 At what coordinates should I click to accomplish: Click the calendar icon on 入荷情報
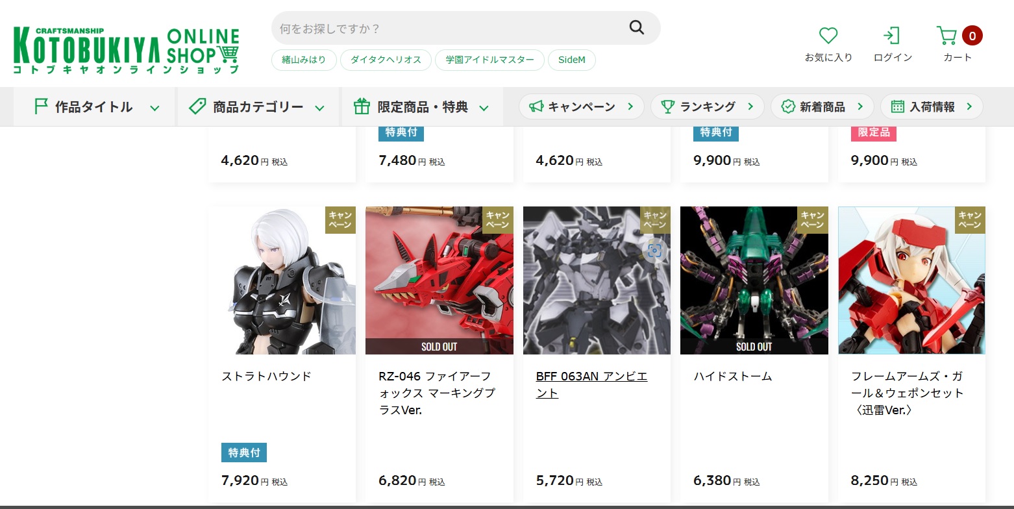click(898, 106)
